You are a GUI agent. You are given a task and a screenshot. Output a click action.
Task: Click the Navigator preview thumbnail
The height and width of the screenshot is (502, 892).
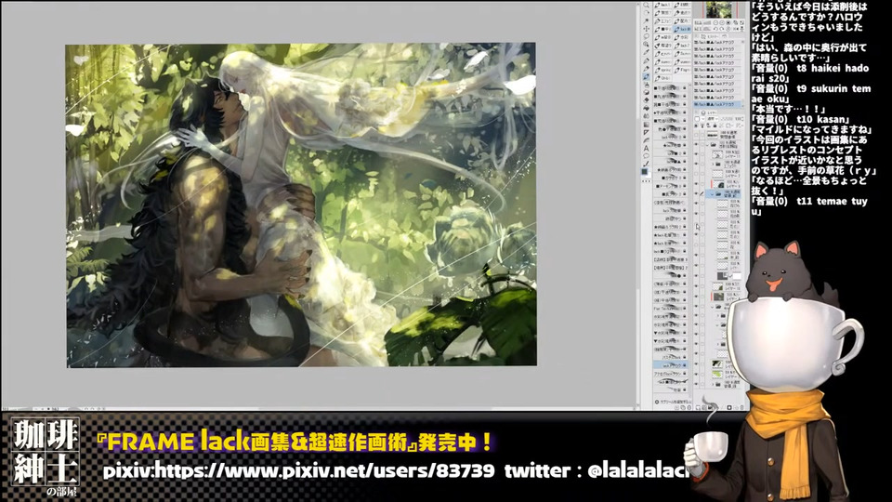(718, 9)
